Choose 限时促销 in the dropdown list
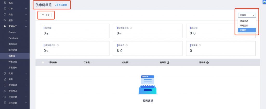Image resolution: width=266 pixels, height=109 pixels. pyautogui.click(x=244, y=25)
